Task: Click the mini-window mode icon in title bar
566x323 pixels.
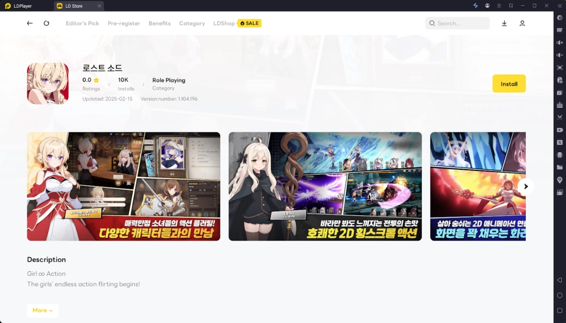Action: coord(511,6)
